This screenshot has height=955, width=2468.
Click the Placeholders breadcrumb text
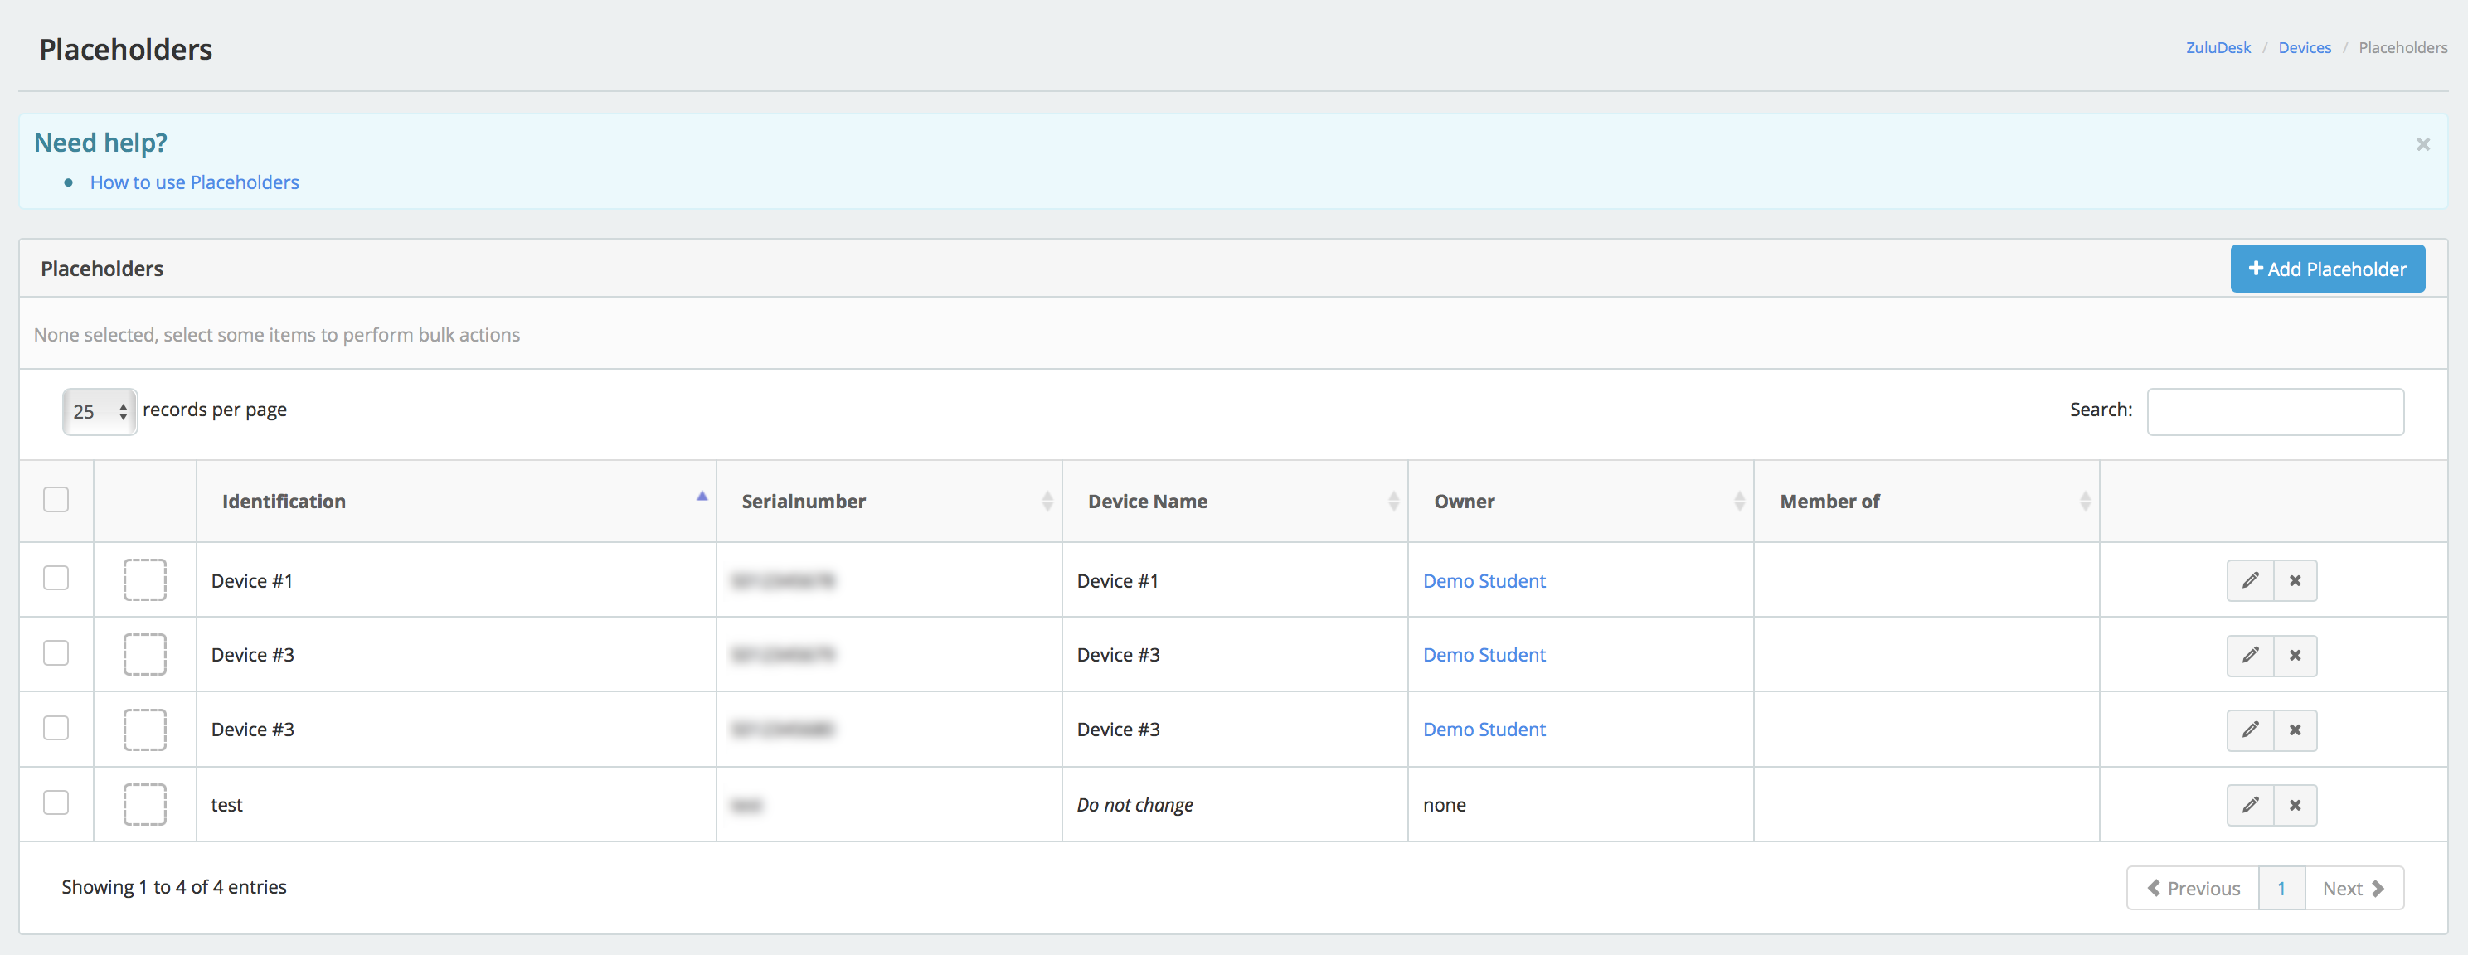point(2402,48)
